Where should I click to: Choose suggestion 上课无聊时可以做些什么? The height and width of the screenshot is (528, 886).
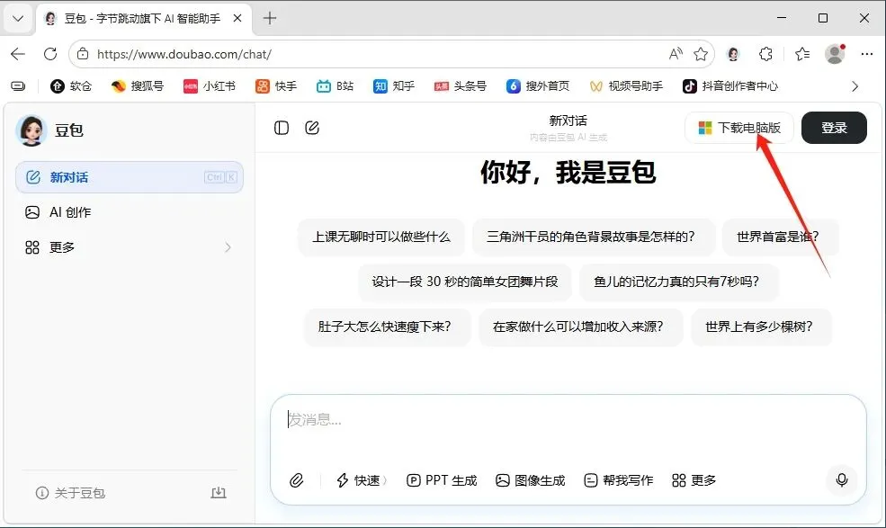(381, 237)
